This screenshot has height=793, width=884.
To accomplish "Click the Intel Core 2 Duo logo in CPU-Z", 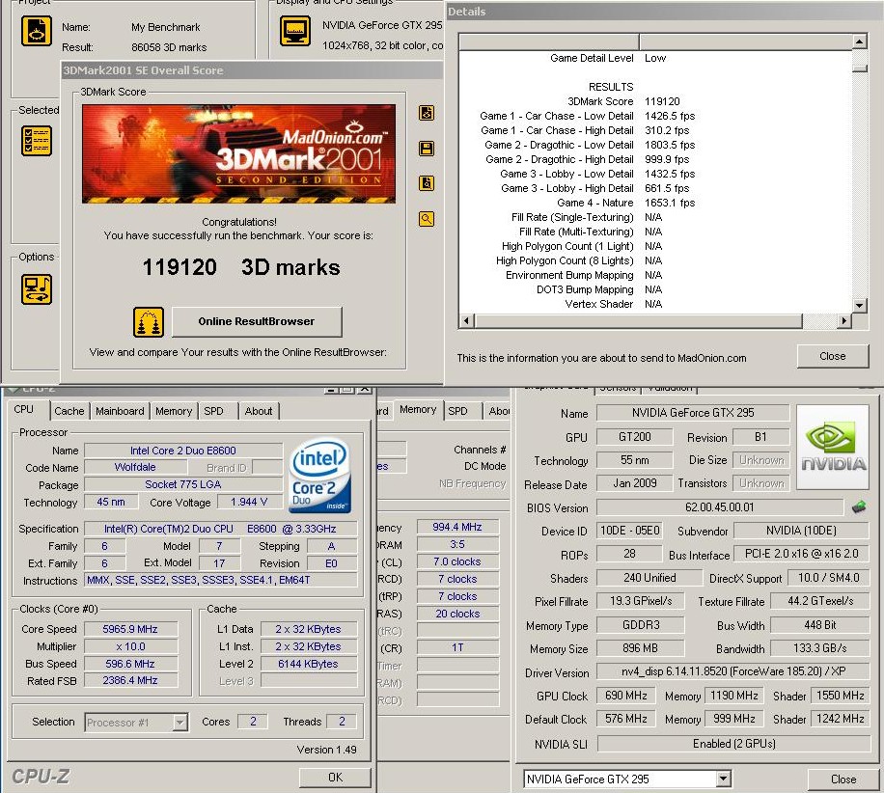I will (320, 477).
